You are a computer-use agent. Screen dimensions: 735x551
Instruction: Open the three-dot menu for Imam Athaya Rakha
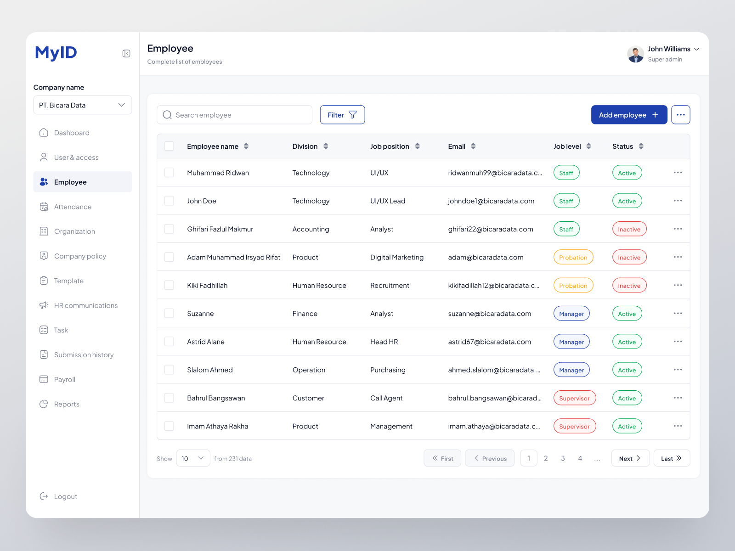click(678, 426)
